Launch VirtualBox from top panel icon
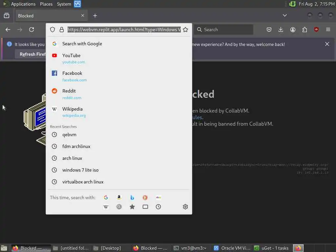Viewport: 336px width, 252px height. pos(77,4)
